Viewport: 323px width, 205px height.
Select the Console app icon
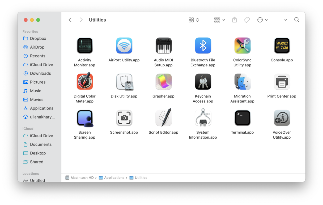282,45
